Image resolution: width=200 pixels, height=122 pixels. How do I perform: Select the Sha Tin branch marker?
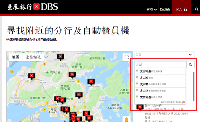click(x=79, y=95)
